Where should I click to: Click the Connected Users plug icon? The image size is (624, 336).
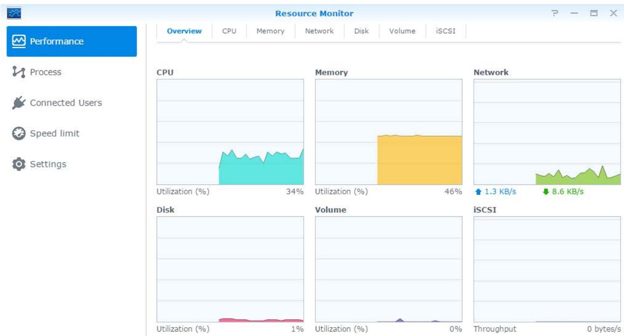click(x=18, y=103)
